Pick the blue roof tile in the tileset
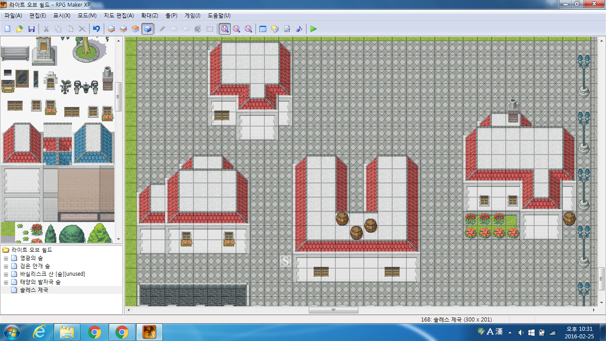 94,143
